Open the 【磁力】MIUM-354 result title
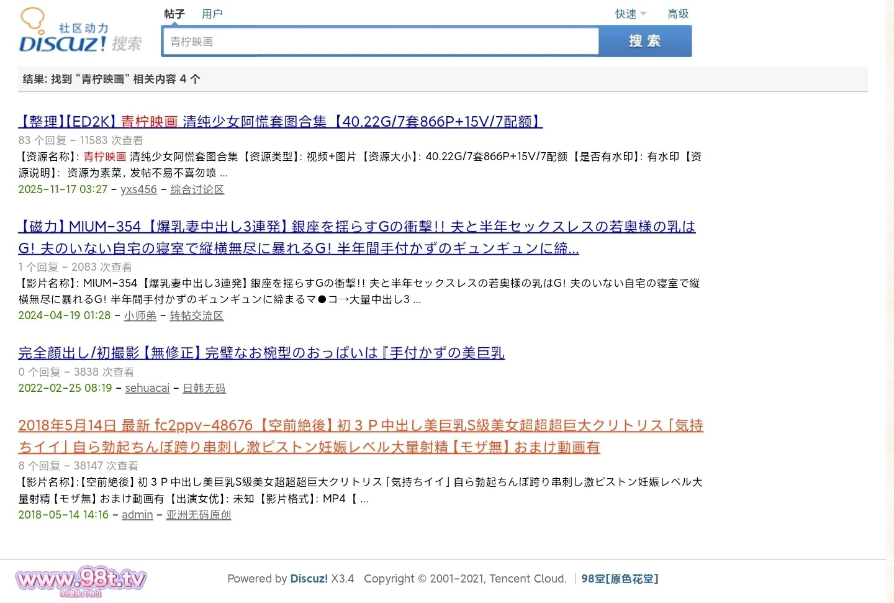 (x=356, y=227)
